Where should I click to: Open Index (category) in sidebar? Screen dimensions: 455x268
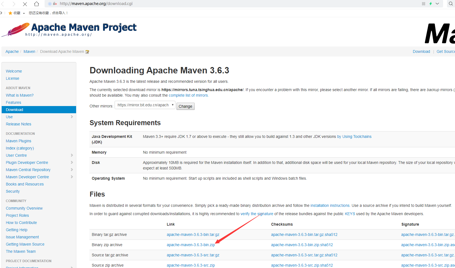[20, 148]
